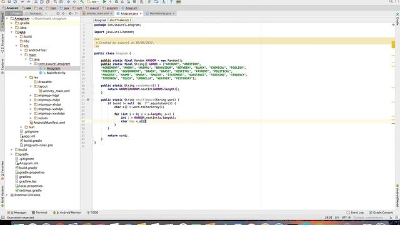
Task: Click the Synchronize toolbar icon
Action: [15, 1]
